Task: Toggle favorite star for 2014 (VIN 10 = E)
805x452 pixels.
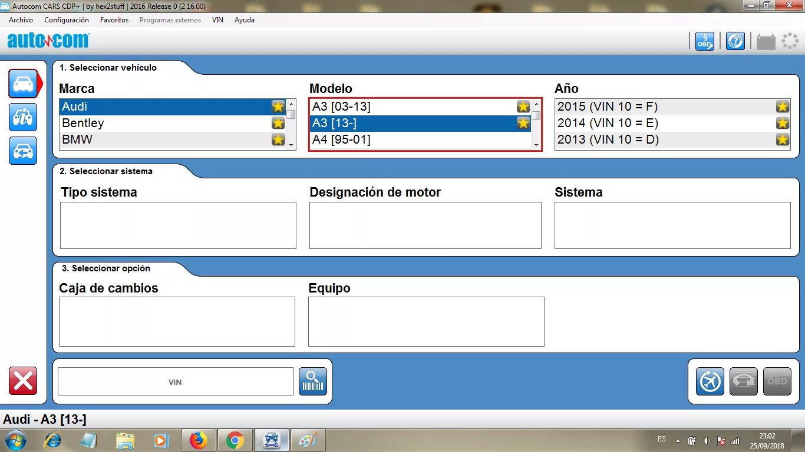Action: pos(783,123)
